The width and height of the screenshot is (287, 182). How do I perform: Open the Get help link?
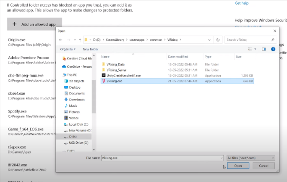pos(242,3)
